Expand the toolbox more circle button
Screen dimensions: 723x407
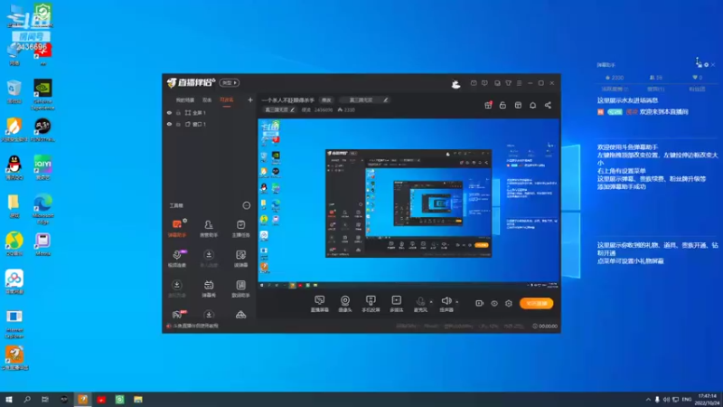(247, 205)
